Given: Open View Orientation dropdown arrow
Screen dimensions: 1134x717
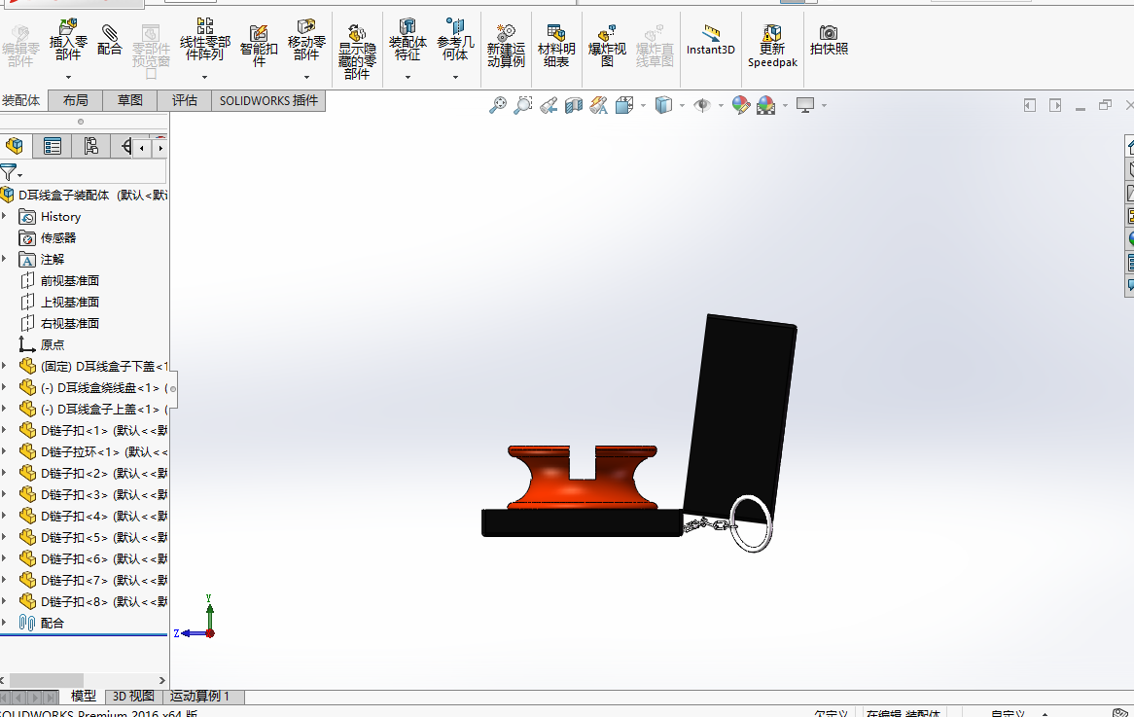Looking at the screenshot, I should click(644, 106).
